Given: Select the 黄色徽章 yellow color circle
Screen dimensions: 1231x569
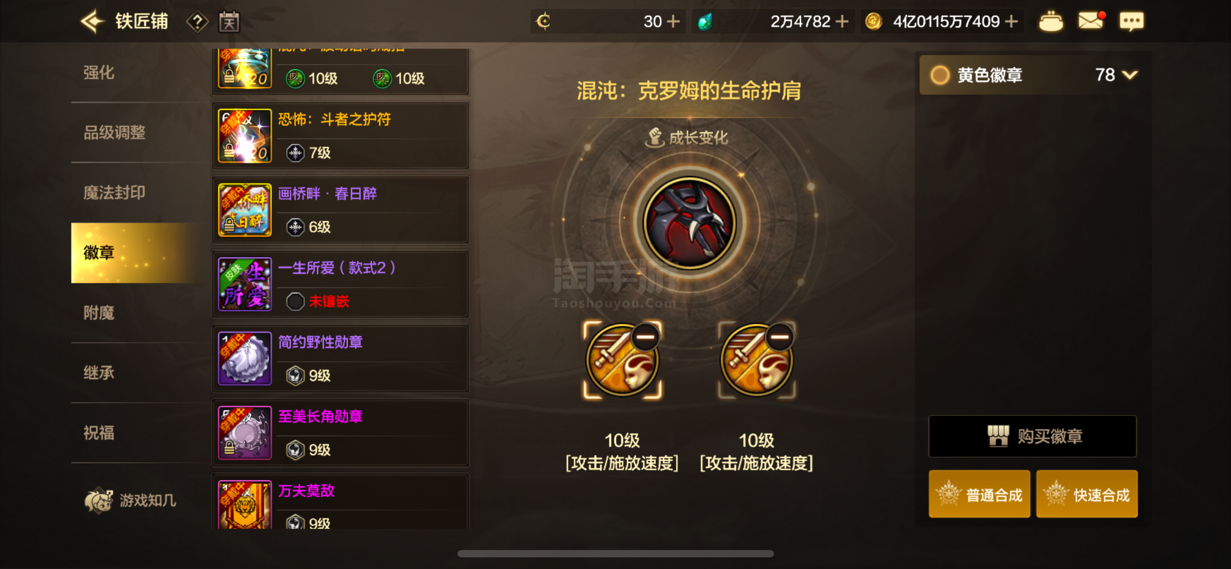Looking at the screenshot, I should click(940, 75).
